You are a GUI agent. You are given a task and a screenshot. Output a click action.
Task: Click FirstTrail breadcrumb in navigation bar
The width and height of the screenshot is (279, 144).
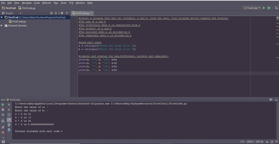(9, 8)
